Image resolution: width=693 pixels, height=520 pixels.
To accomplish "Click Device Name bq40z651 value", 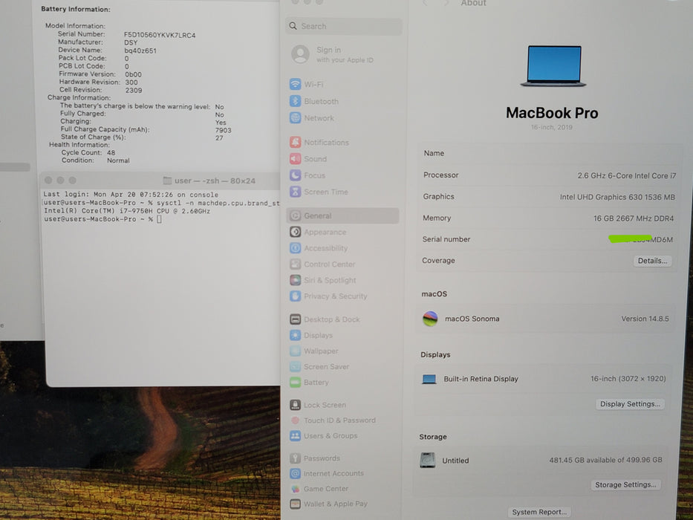I will pos(140,51).
